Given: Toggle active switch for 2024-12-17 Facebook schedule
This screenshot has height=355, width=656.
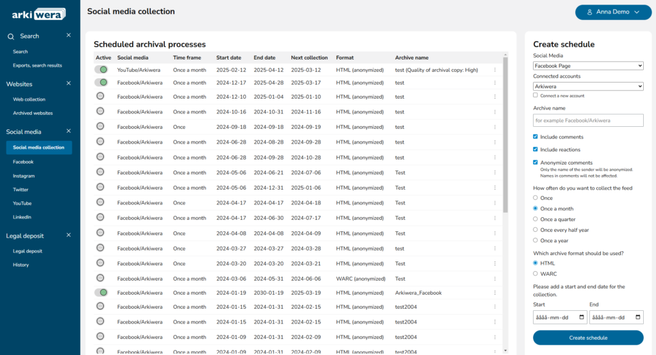Looking at the screenshot, I should tap(101, 83).
